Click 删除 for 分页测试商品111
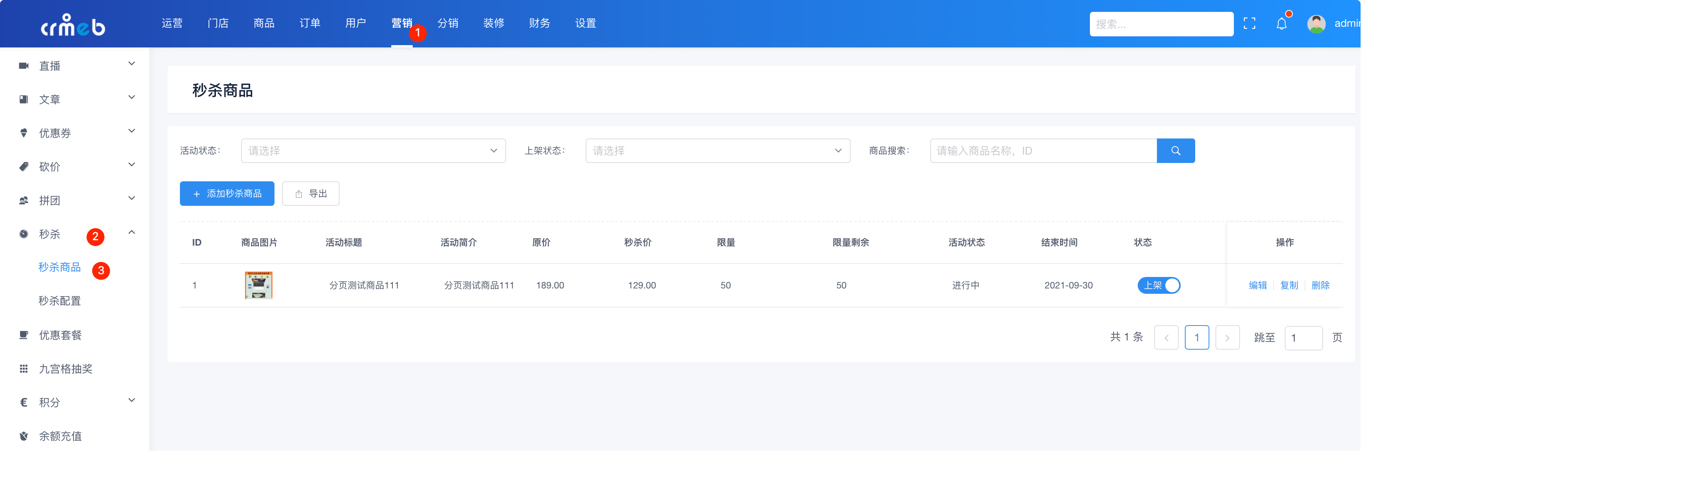 [1320, 285]
